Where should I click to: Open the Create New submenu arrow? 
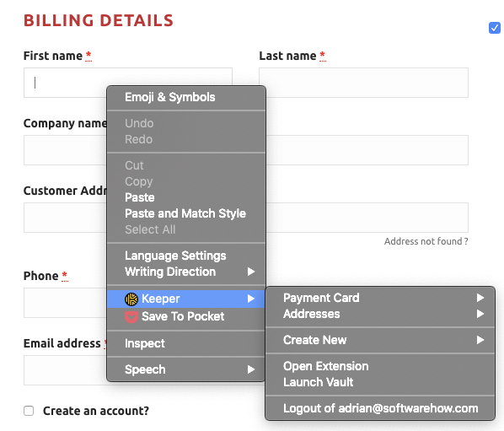[x=480, y=340]
